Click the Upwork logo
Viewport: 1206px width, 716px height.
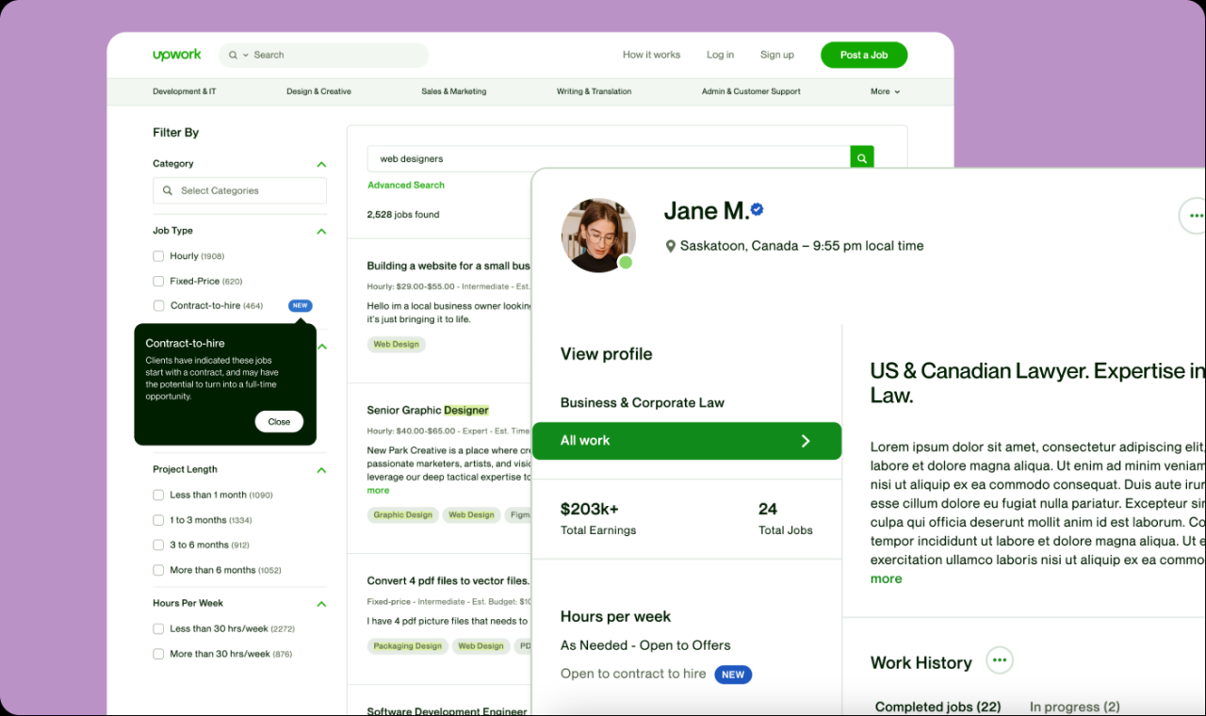(176, 55)
